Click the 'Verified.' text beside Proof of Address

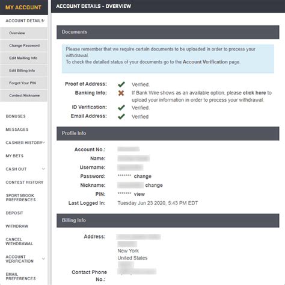coord(141,84)
